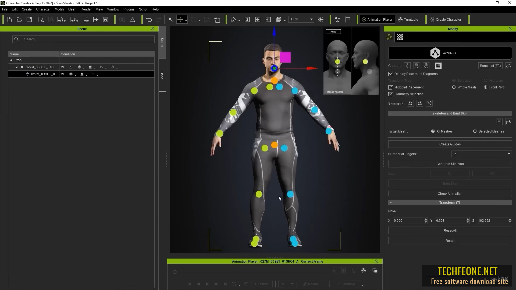
Task: Toggle the lock on 027M_03SET_01S row
Action: [71, 67]
